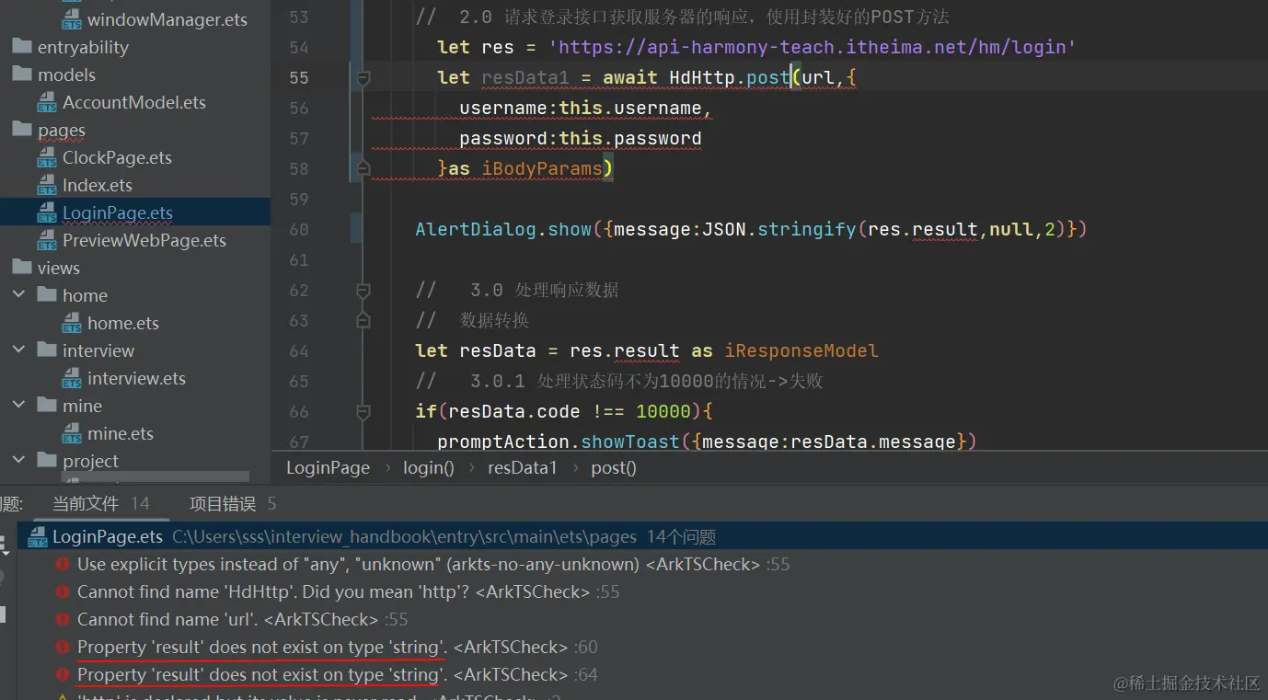
Task: Select LoginPage.ets in project tree
Action: click(x=118, y=212)
